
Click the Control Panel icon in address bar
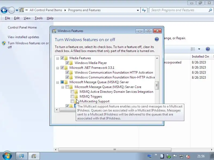pyautogui.click(x=22, y=10)
